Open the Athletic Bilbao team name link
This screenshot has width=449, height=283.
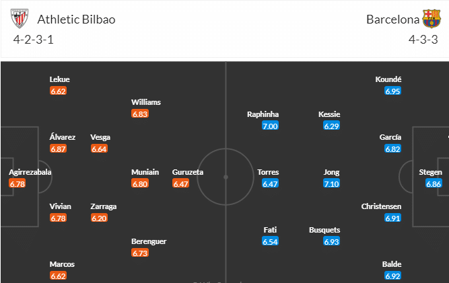pyautogui.click(x=76, y=19)
